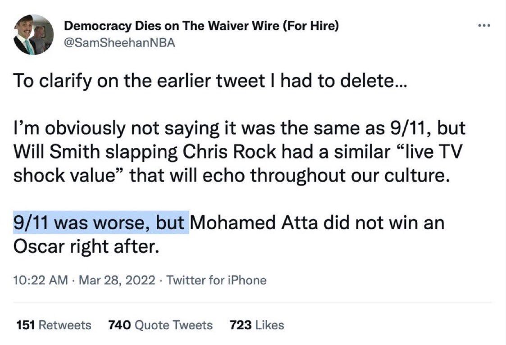This screenshot has height=345, width=506.
Task: Click the words "Will Smith slapping Chris Rock"
Action: coord(145,152)
